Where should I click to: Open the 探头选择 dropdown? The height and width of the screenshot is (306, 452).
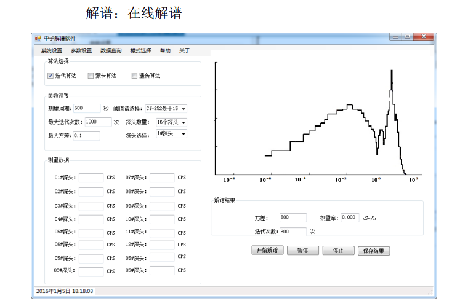click(x=184, y=133)
